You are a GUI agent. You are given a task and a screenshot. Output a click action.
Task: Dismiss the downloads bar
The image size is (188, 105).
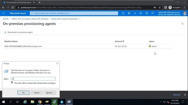click(x=185, y=95)
